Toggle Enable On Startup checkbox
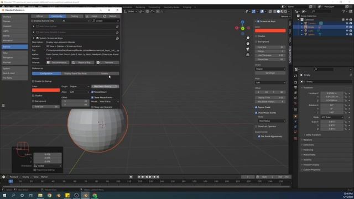354x199 pixels. pyautogui.click(x=33, y=81)
